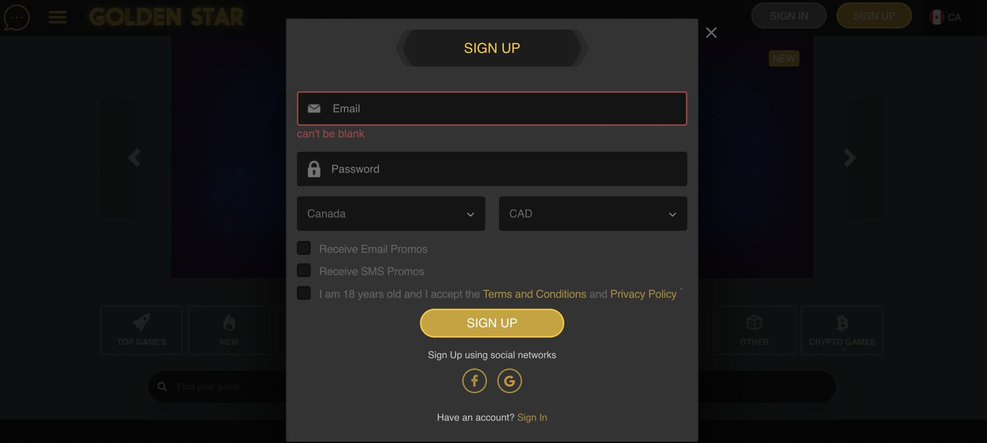Expand the CAD currency dropdown
Image resolution: width=987 pixels, height=443 pixels.
tap(593, 214)
